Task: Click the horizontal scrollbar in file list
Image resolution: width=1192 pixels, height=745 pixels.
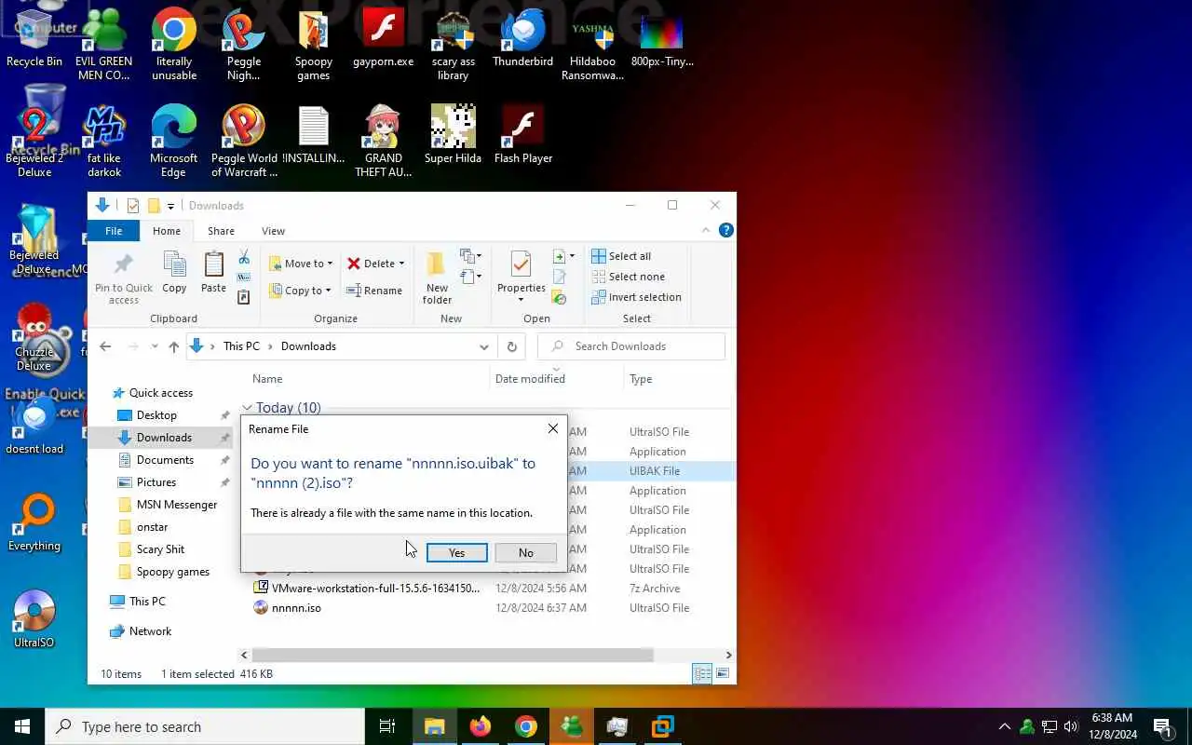Action: (454, 655)
